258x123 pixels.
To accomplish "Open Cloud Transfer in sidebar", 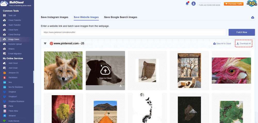I will (x=14, y=20).
